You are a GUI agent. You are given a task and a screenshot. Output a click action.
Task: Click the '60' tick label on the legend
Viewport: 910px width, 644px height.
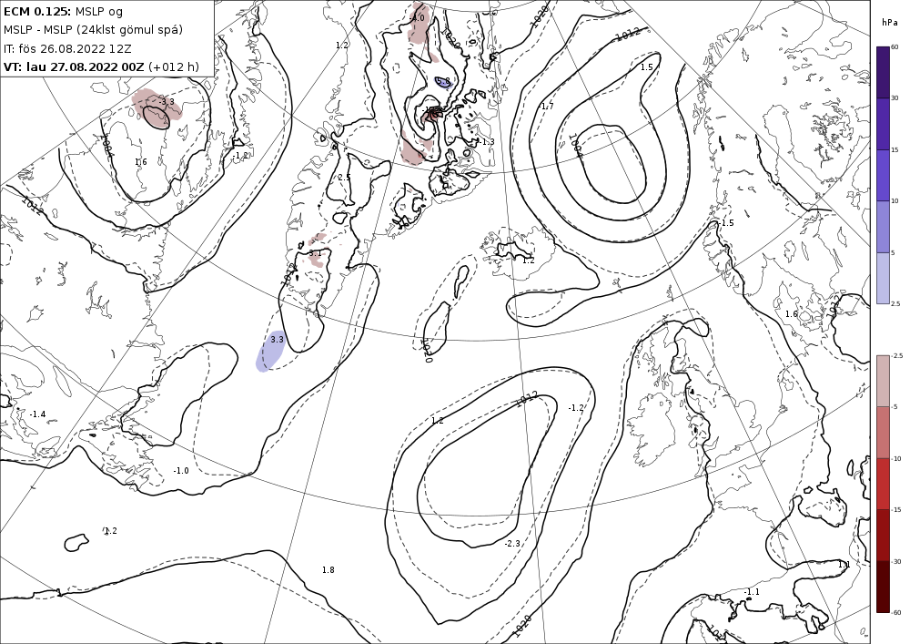coord(895,47)
